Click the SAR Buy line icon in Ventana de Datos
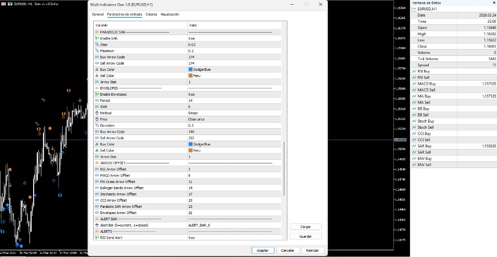This screenshot has width=497, height=257. (414, 146)
